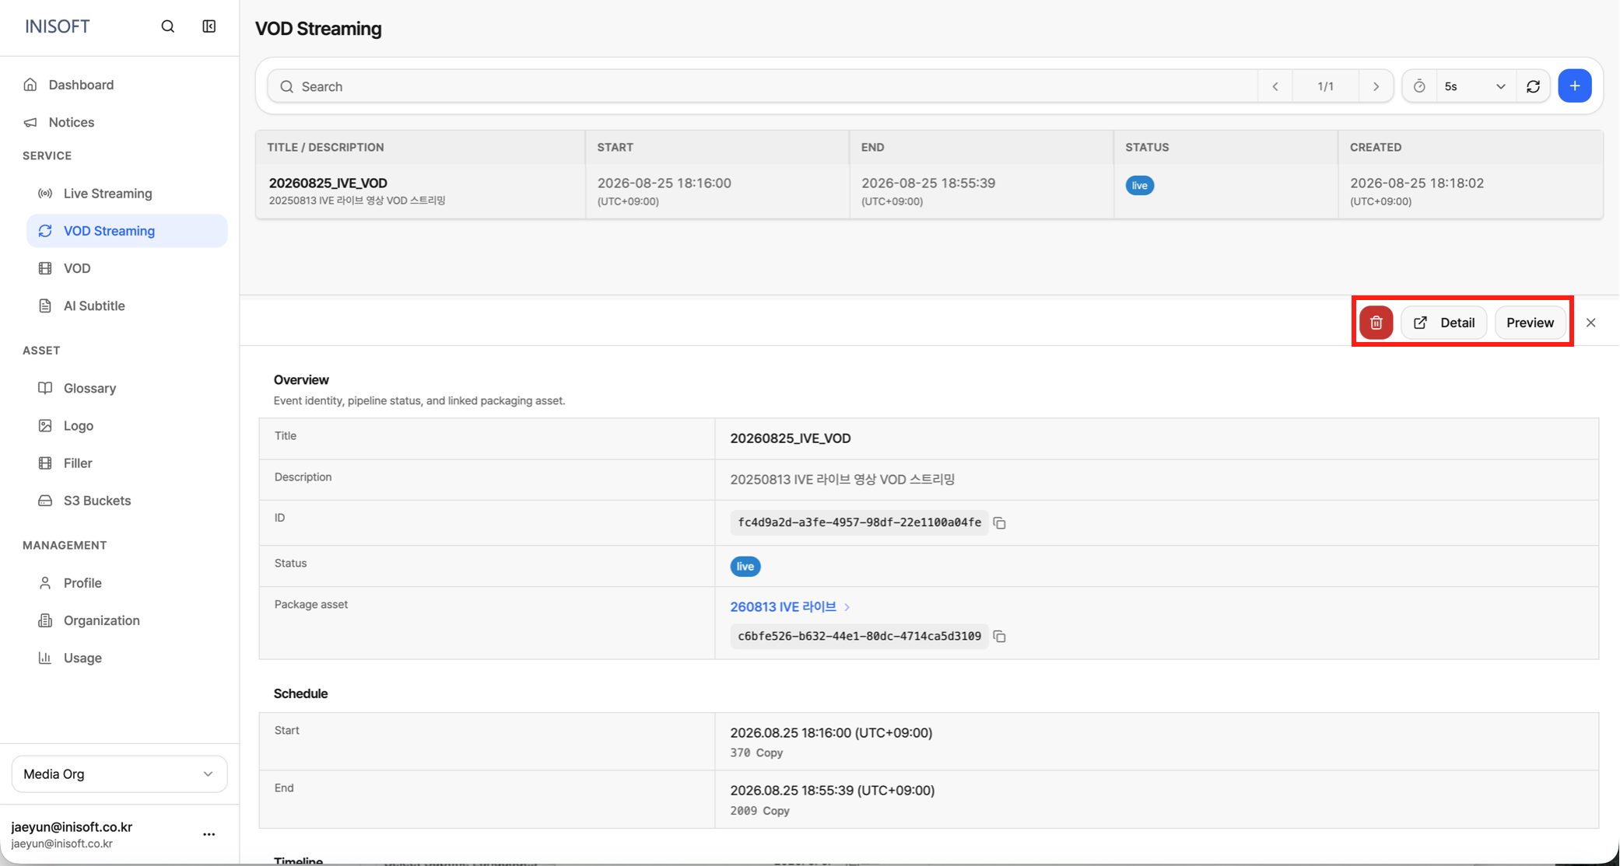Viewport: 1620px width, 866px height.
Task: Open the 260813 IVE 라이브 package link
Action: pyautogui.click(x=783, y=606)
